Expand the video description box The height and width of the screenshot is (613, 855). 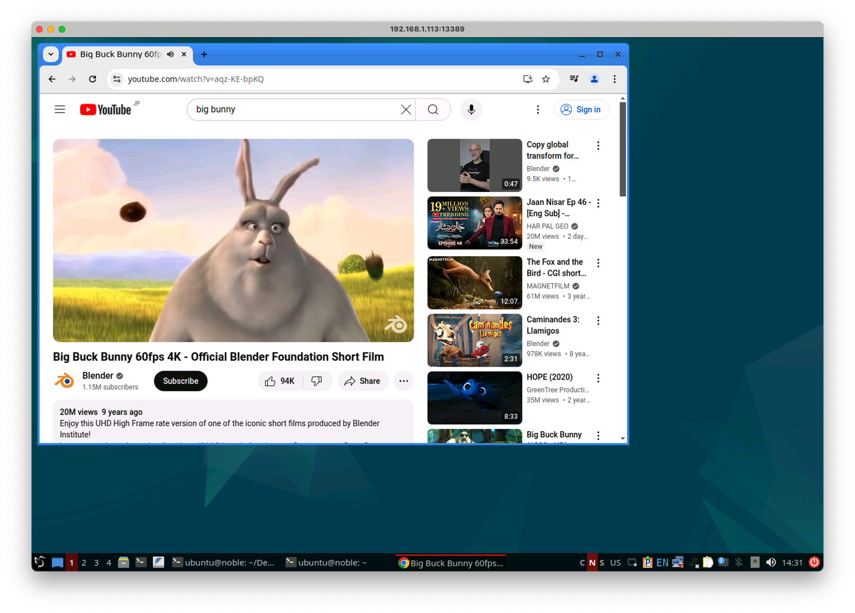click(233, 422)
